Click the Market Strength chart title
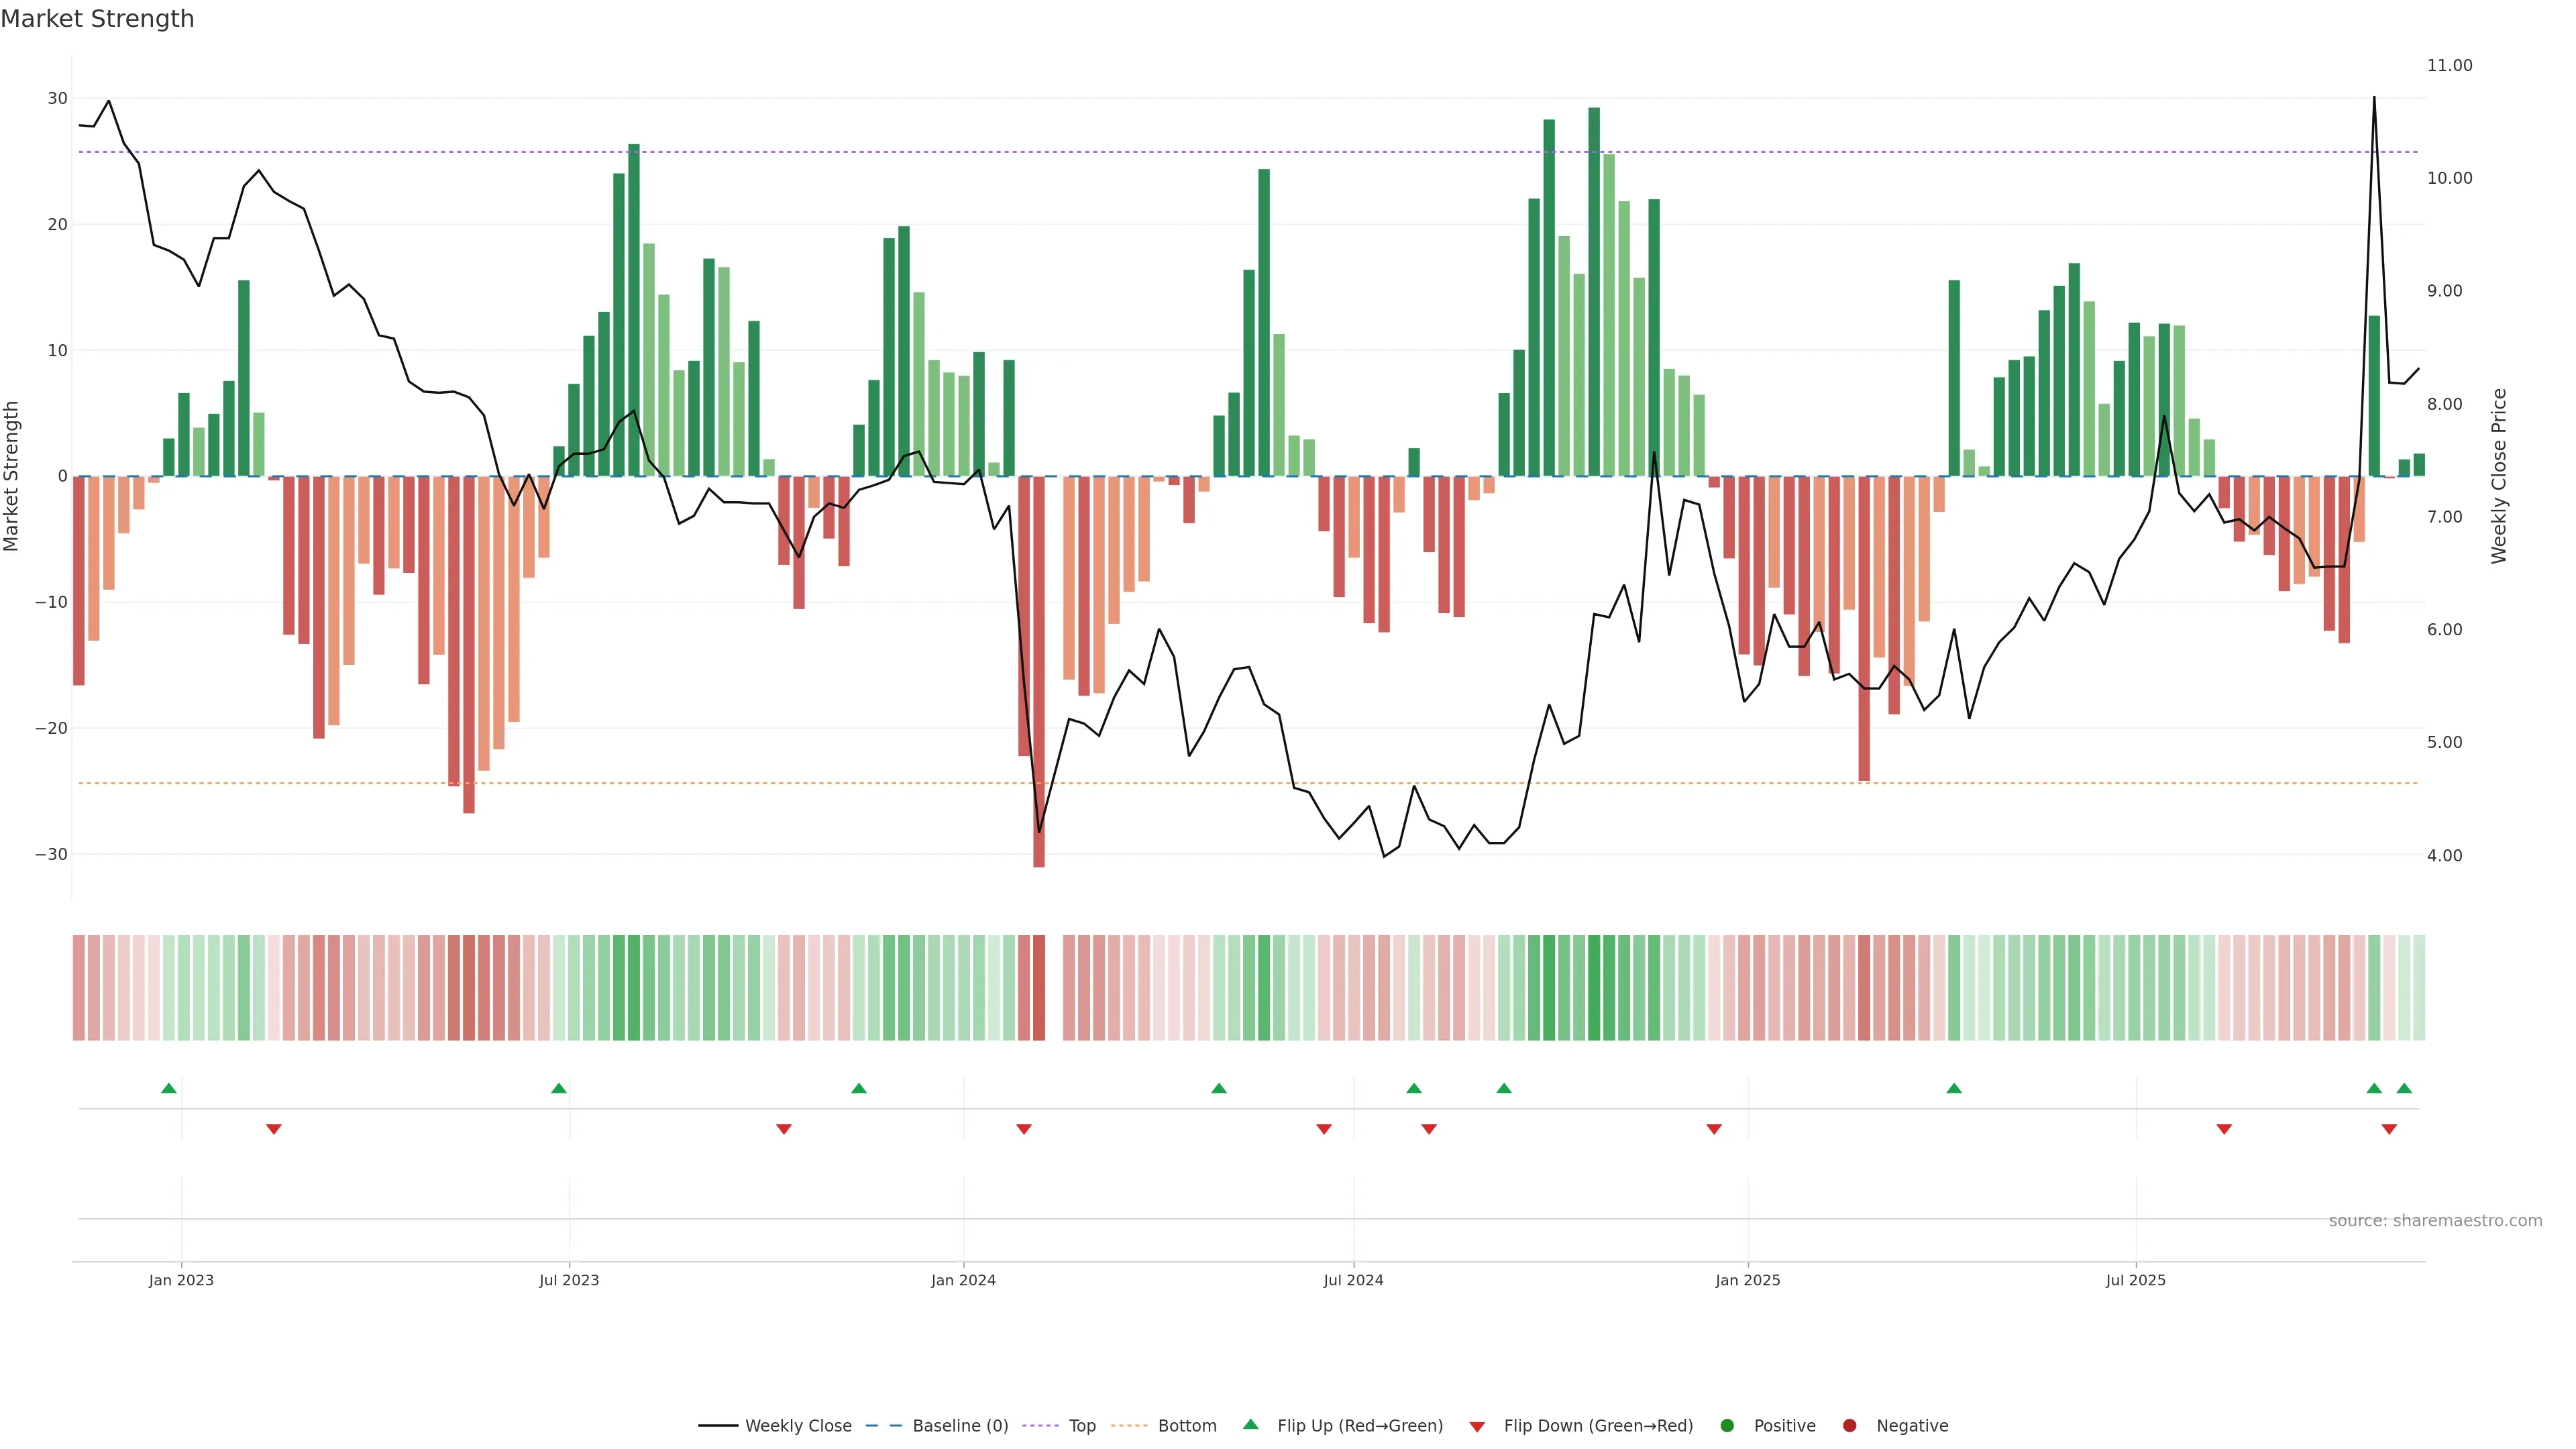Viewport: 2576px width, 1449px height. tap(97, 19)
